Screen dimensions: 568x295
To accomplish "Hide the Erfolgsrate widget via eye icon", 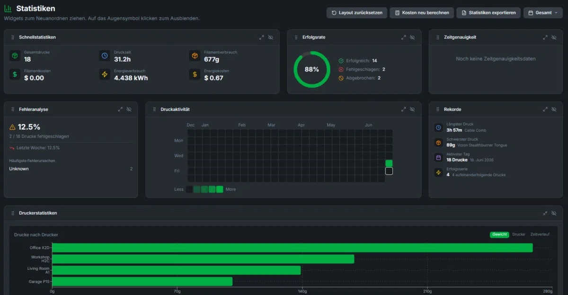I will (412, 37).
